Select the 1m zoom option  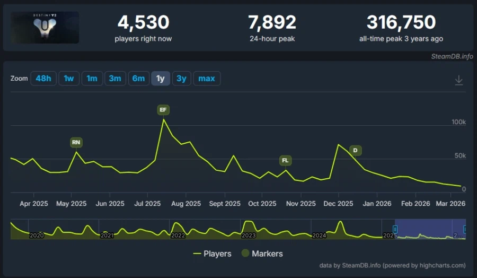pyautogui.click(x=92, y=79)
